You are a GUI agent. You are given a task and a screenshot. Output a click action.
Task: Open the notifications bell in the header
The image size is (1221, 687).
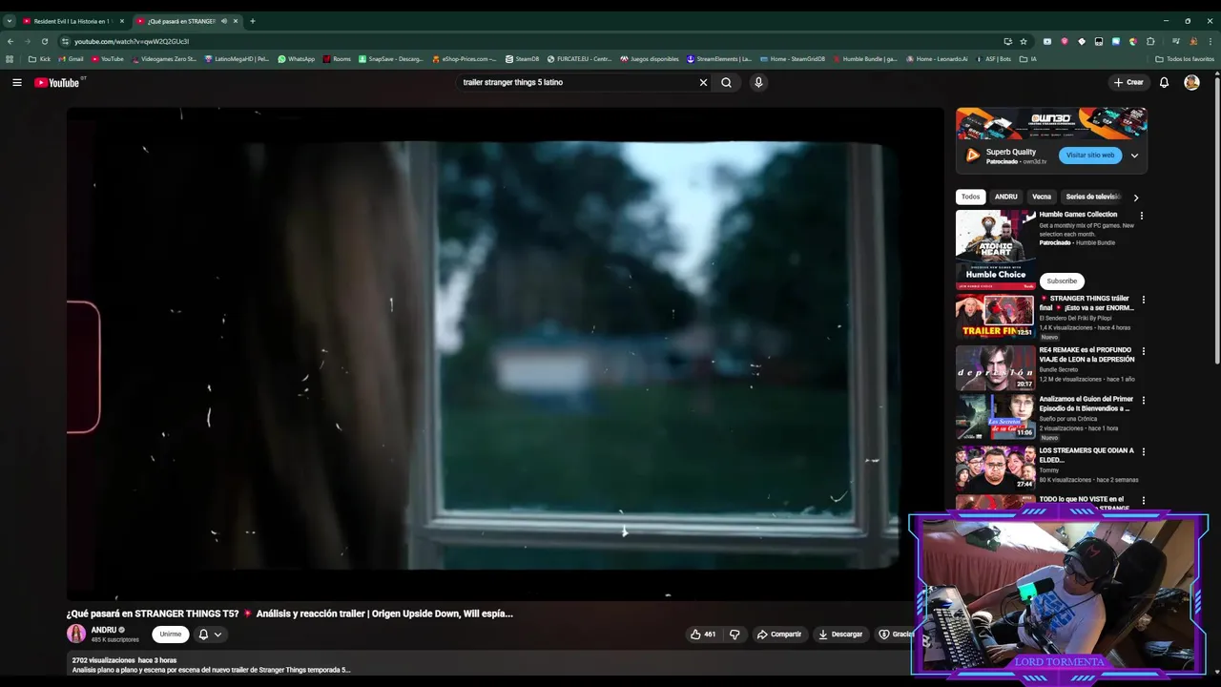[1164, 82]
